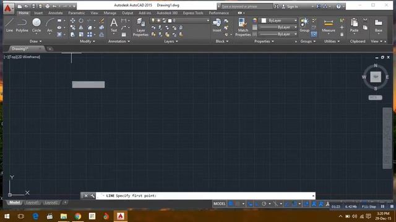Switch to the Annotate ribbon tab

[x=55, y=13]
